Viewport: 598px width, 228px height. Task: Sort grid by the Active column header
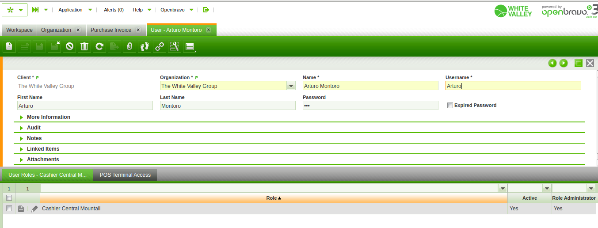coord(529,198)
